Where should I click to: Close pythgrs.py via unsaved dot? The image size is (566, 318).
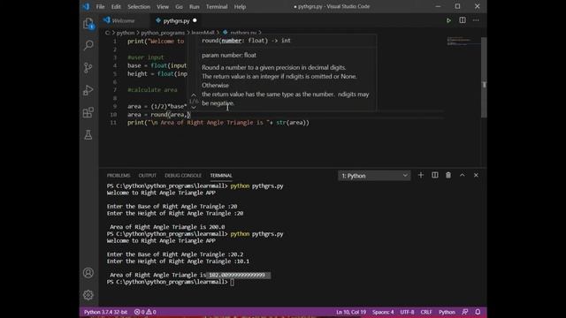pos(195,20)
